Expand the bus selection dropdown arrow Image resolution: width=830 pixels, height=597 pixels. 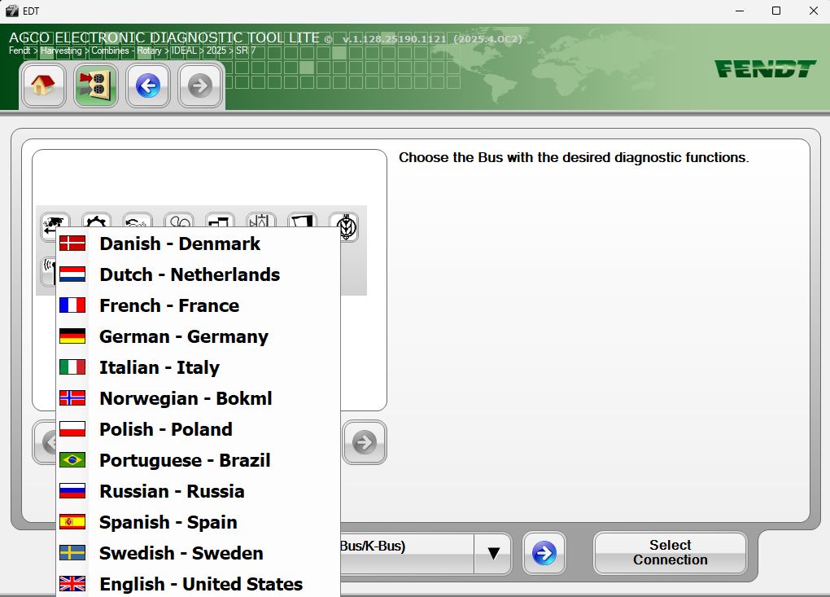pos(493,554)
